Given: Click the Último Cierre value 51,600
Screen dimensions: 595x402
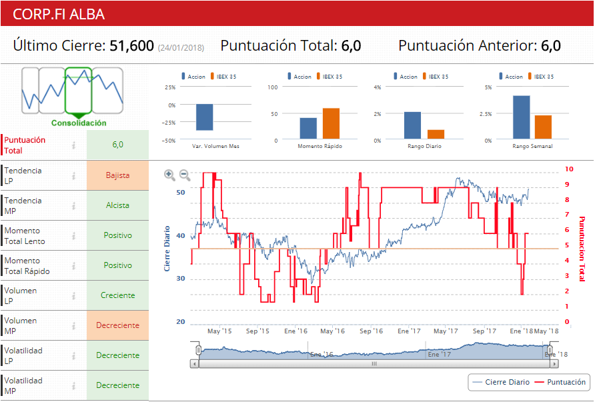Looking at the screenshot, I should coord(131,45).
